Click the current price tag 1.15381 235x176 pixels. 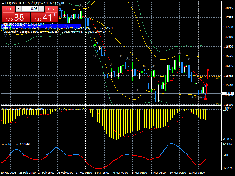coord(228,94)
